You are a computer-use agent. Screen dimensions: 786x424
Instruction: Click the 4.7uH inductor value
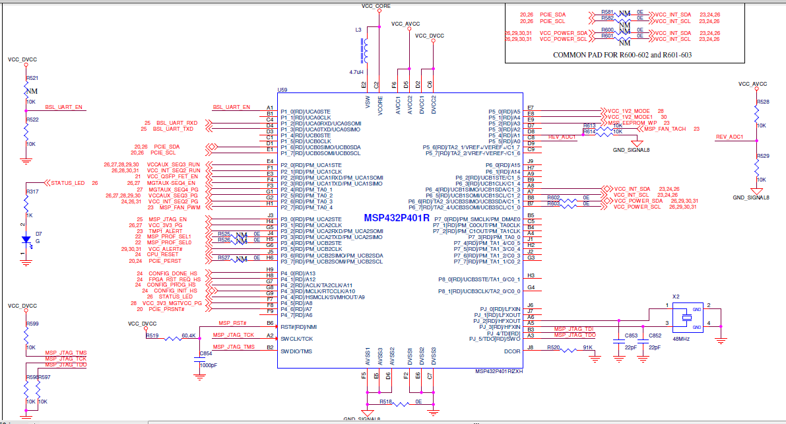tap(356, 72)
